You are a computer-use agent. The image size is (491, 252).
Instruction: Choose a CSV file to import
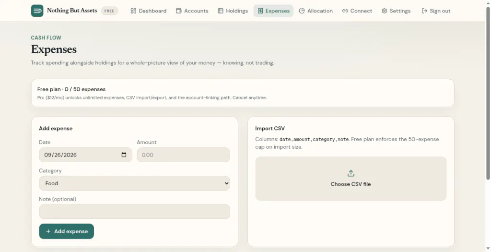pyautogui.click(x=351, y=179)
